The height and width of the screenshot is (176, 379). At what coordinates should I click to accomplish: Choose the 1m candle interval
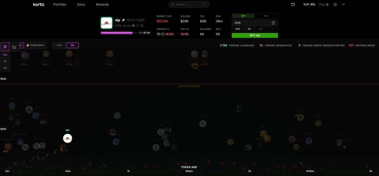5,61
